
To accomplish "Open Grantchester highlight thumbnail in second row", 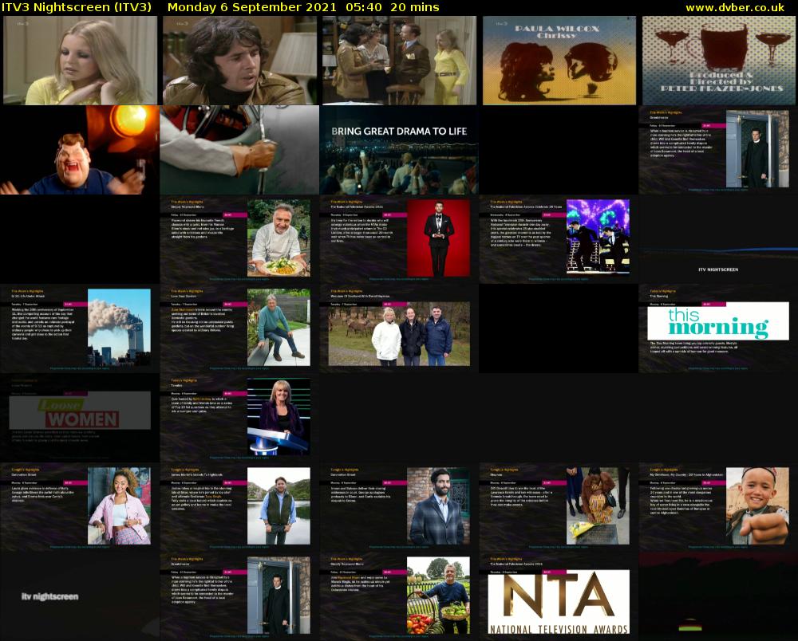I will click(718, 150).
